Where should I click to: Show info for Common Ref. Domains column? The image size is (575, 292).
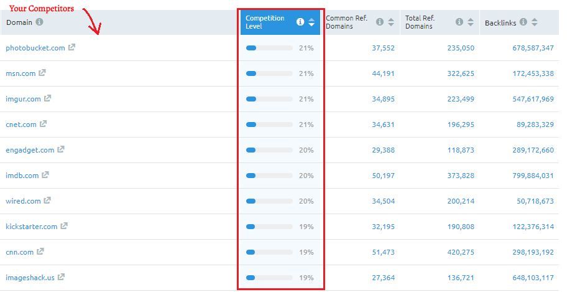coord(380,22)
